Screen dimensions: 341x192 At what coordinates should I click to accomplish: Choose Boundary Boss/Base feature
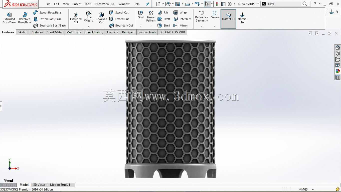click(49, 25)
